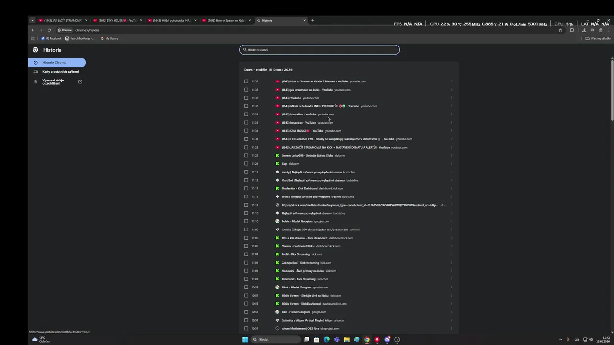Open Microsoft Teams from the taskbar
This screenshot has width=614, height=345.
click(x=337, y=339)
